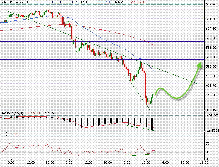219x167 pixels.
Task: Click the 437.40 price axis label
Action: [x=211, y=95]
